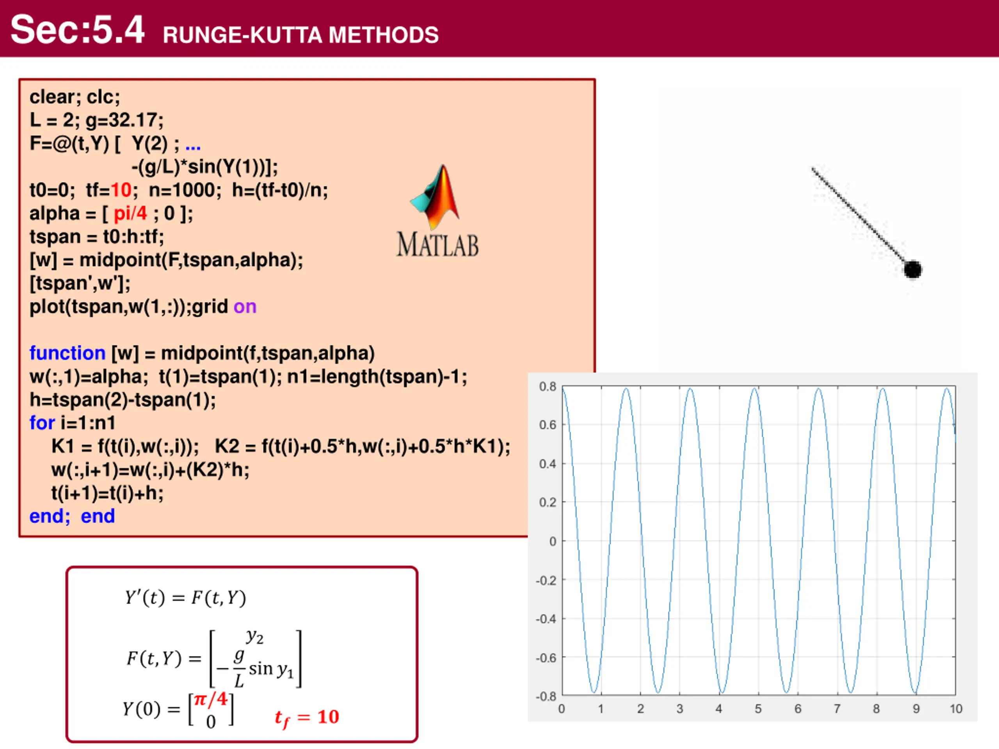The width and height of the screenshot is (999, 749).
Task: Click the blue 'for' keyword
Action: click(x=42, y=423)
